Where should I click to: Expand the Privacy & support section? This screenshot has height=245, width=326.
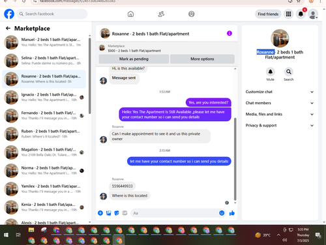pyautogui.click(x=280, y=125)
